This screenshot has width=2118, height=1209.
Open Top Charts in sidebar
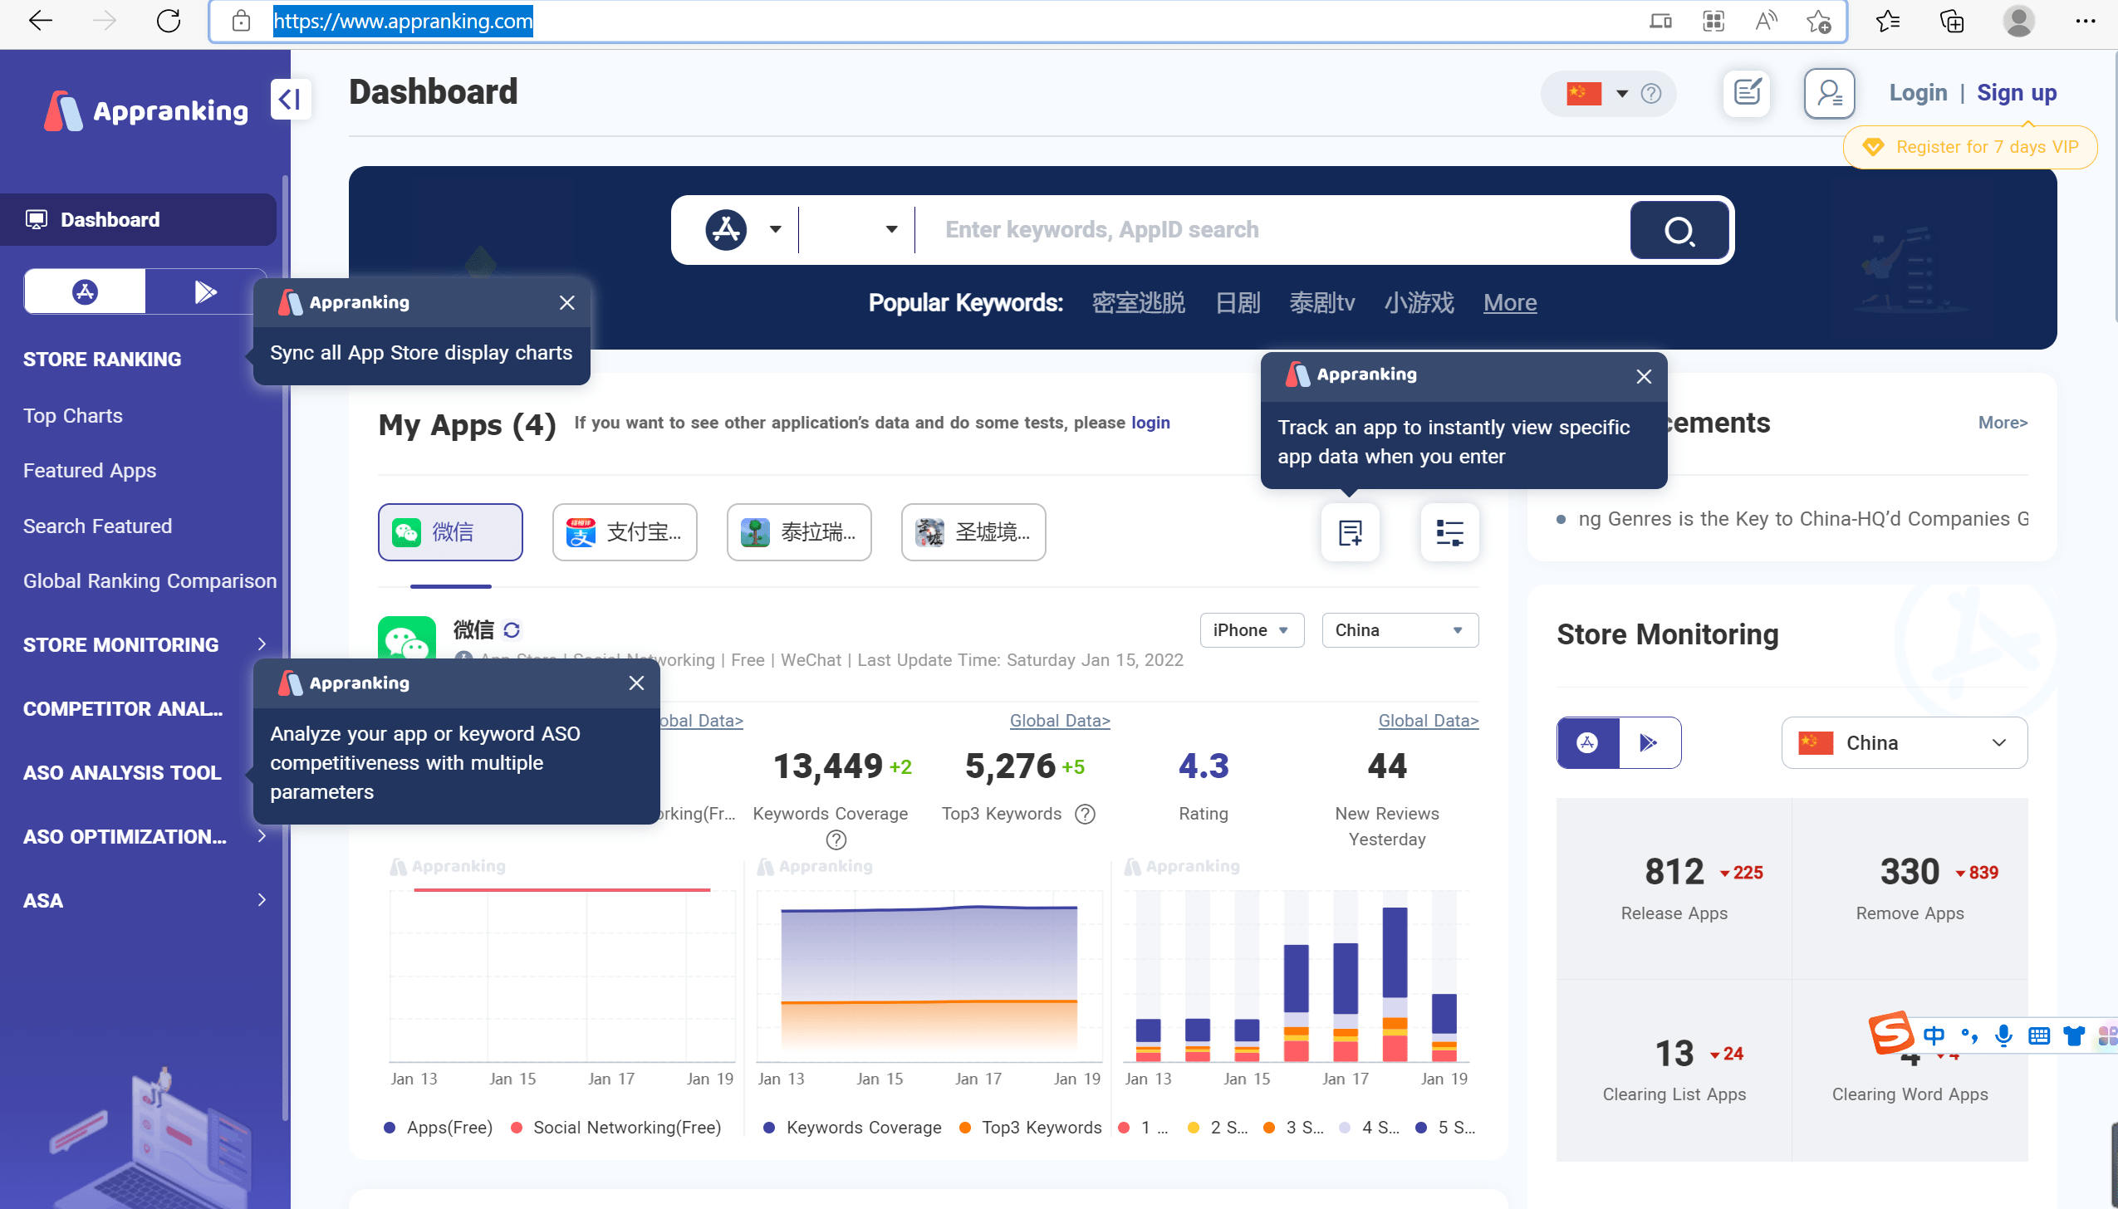coord(73,415)
